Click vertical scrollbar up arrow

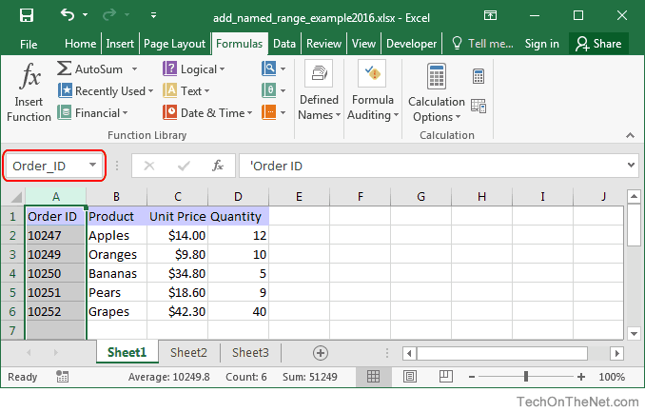pyautogui.click(x=634, y=196)
